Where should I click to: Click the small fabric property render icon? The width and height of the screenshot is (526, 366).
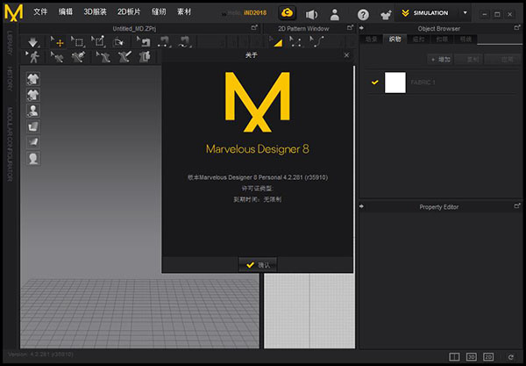[x=33, y=142]
